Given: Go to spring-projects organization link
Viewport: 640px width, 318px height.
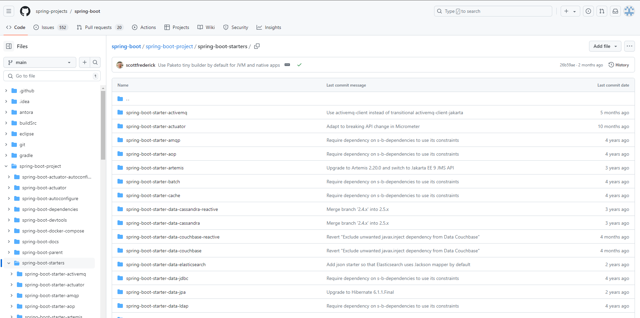Looking at the screenshot, I should pyautogui.click(x=51, y=11).
